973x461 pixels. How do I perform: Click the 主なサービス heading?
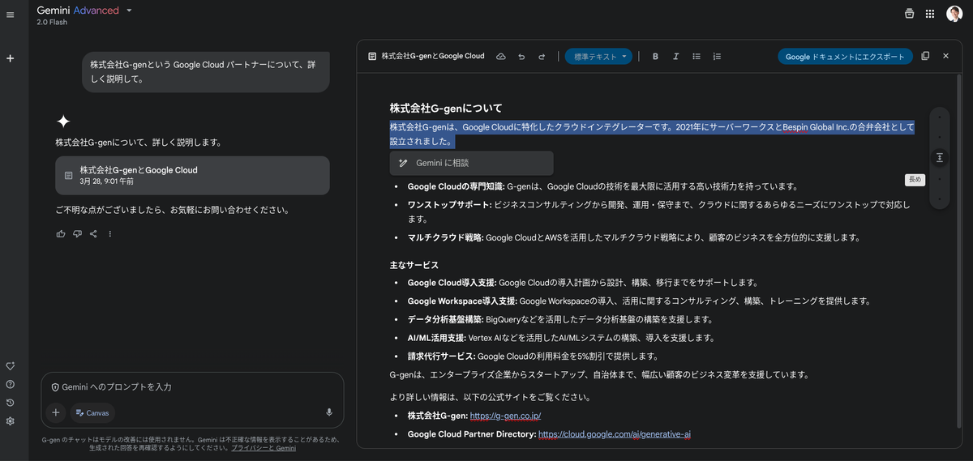pos(414,265)
